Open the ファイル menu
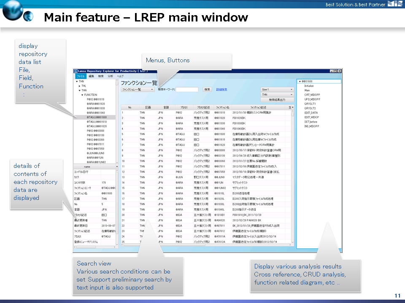Viewport: 405px width, 303px height. (x=81, y=76)
